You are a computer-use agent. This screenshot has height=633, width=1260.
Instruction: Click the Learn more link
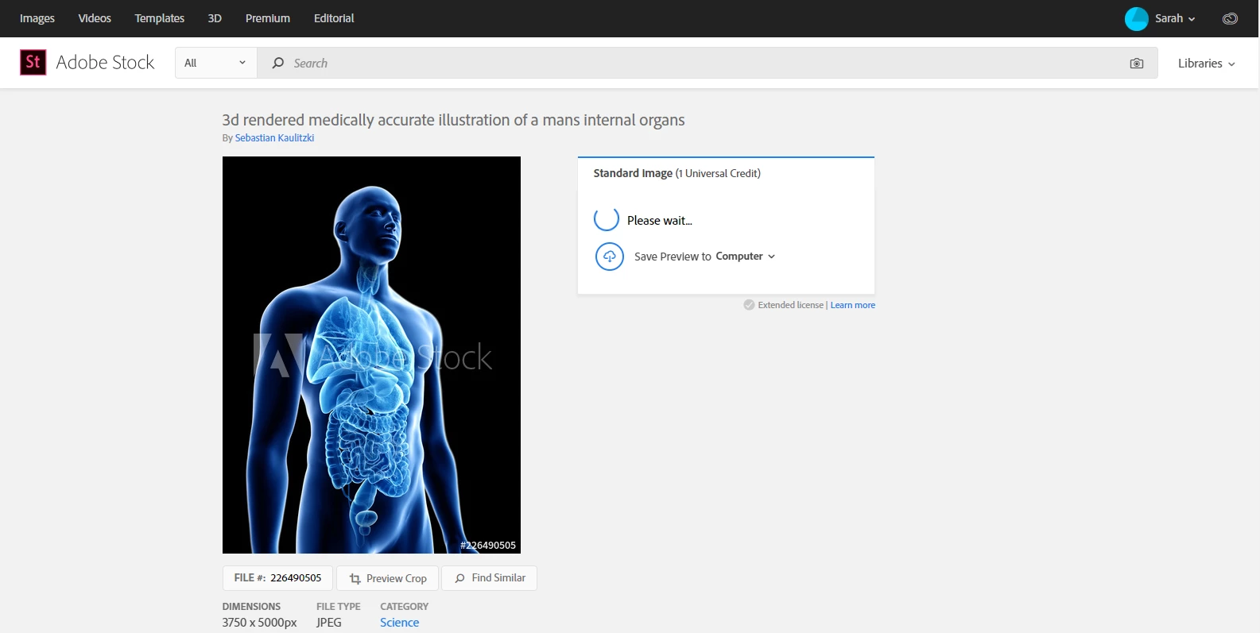(x=853, y=305)
